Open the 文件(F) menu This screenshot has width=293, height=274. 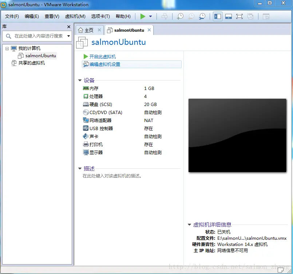[12, 16]
